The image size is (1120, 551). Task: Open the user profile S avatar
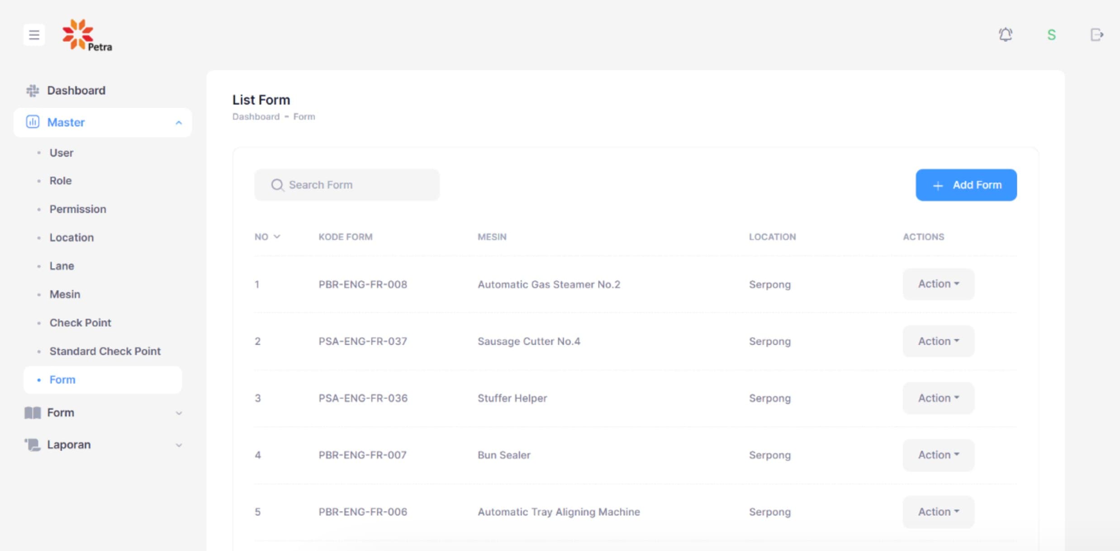[1051, 35]
